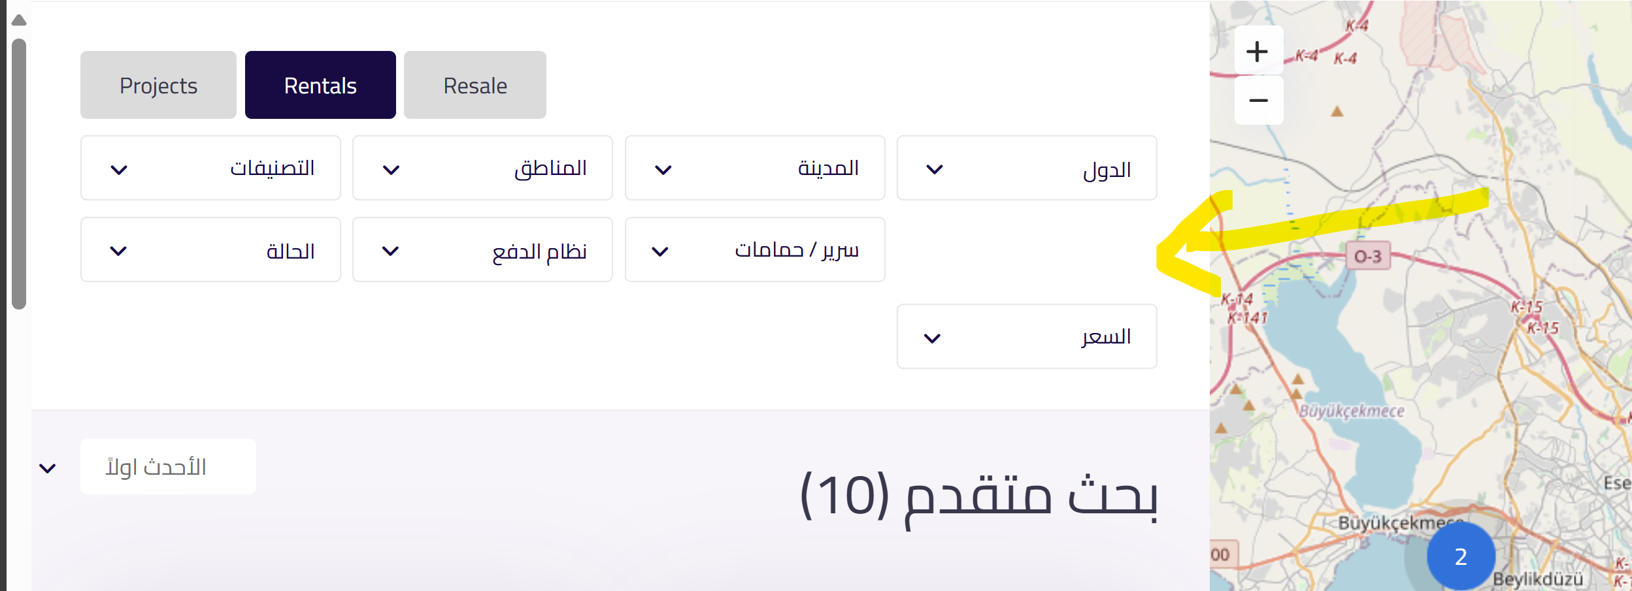Open the المناطق dropdown
The image size is (1632, 591).
(x=482, y=168)
